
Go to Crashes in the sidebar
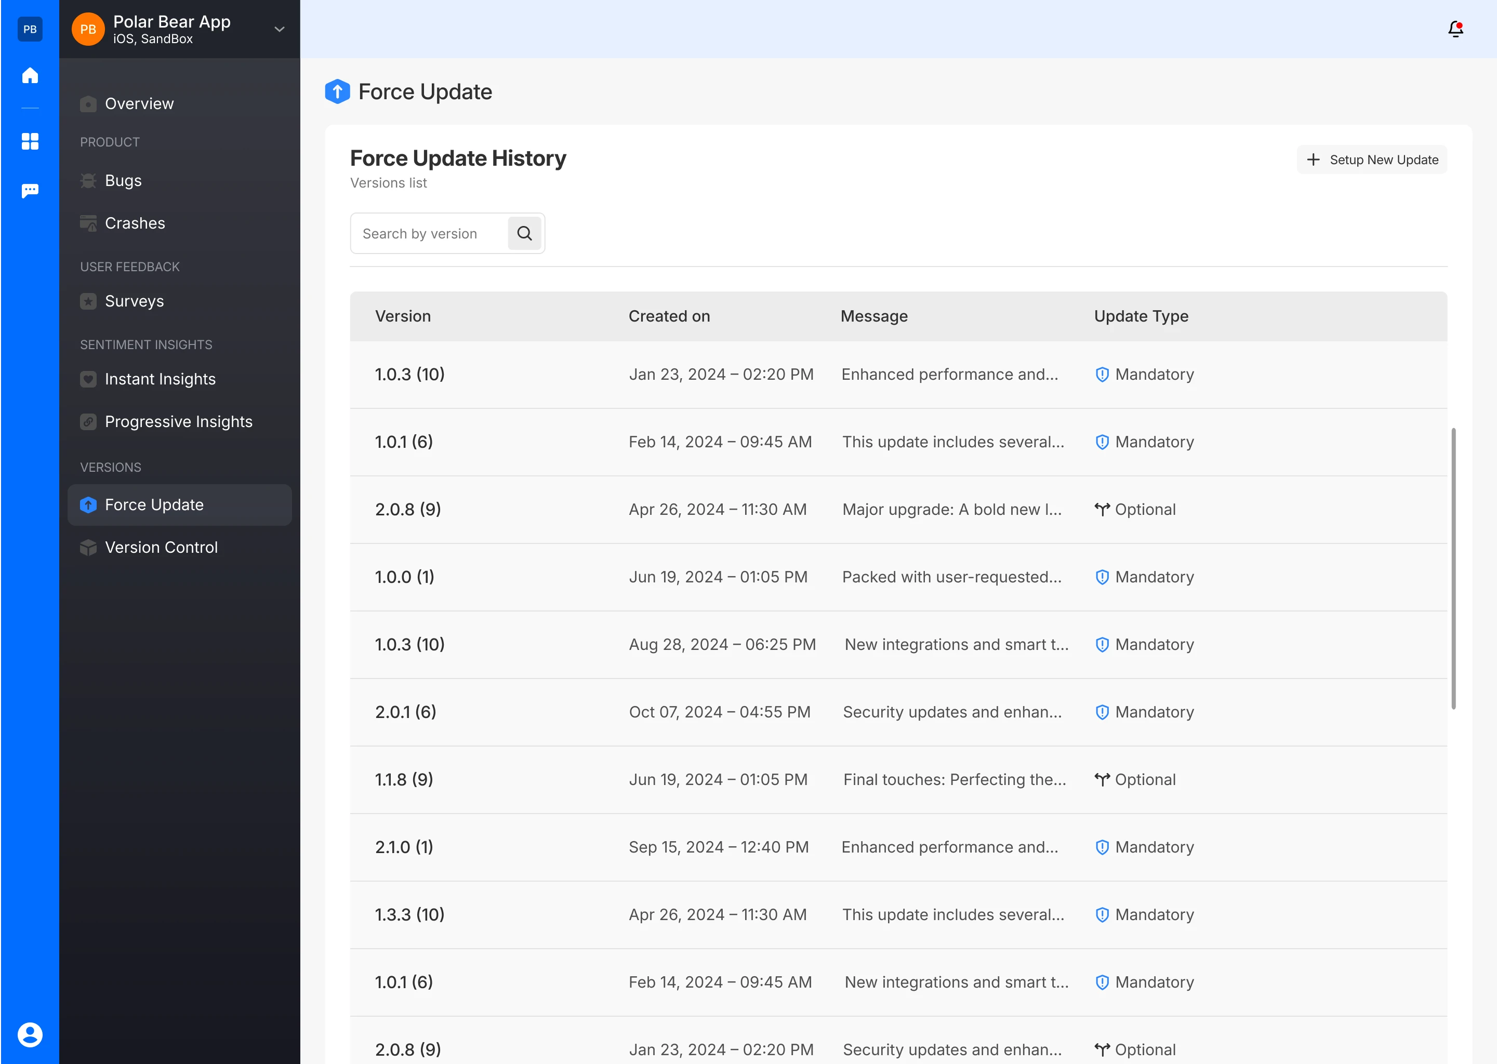135,223
